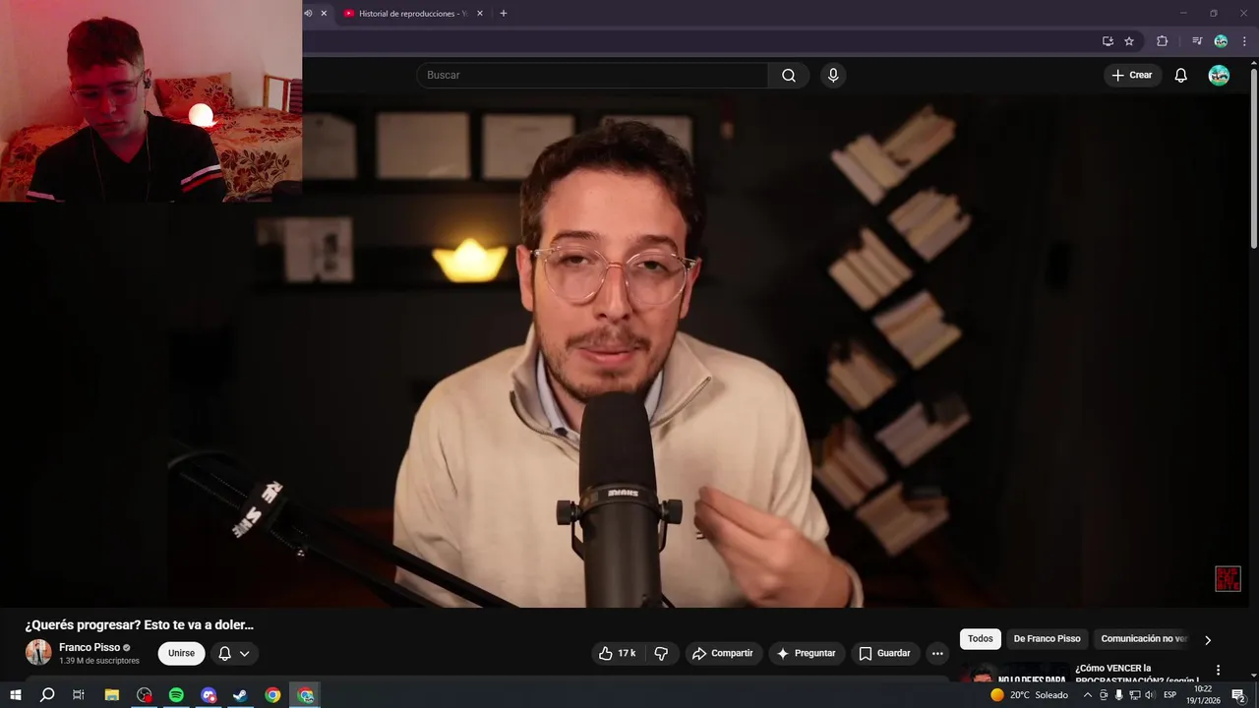Open Task View on taskbar
The image size is (1259, 708).
79,695
